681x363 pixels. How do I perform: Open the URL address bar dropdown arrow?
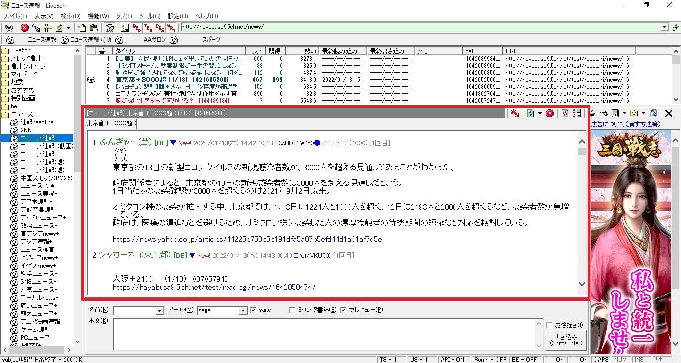coord(665,28)
